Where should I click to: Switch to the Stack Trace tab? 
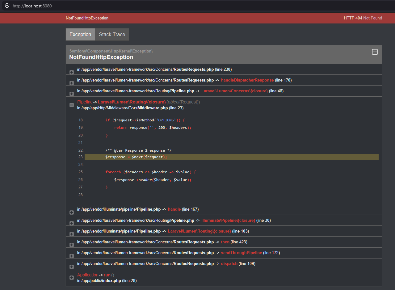[112, 35]
